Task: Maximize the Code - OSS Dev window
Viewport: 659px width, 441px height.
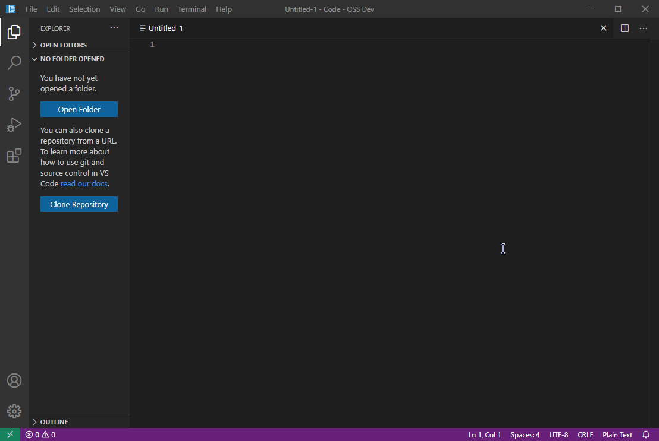Action: point(618,9)
